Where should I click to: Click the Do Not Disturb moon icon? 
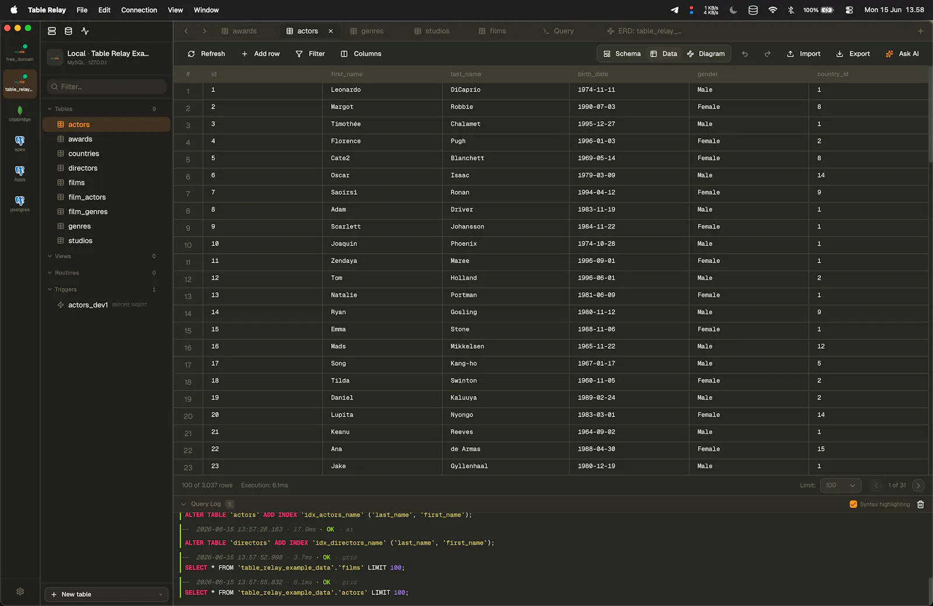[x=733, y=10]
